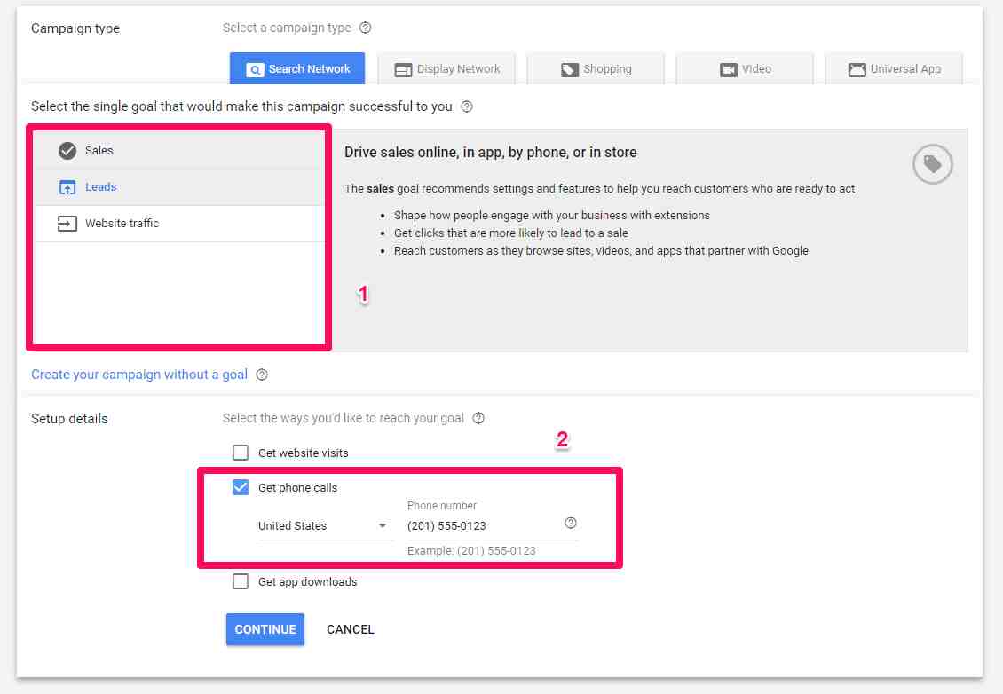Tick the Get app downloads checkbox
The image size is (1003, 694).
(241, 581)
